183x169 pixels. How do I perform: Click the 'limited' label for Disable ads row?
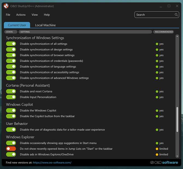point(164,155)
